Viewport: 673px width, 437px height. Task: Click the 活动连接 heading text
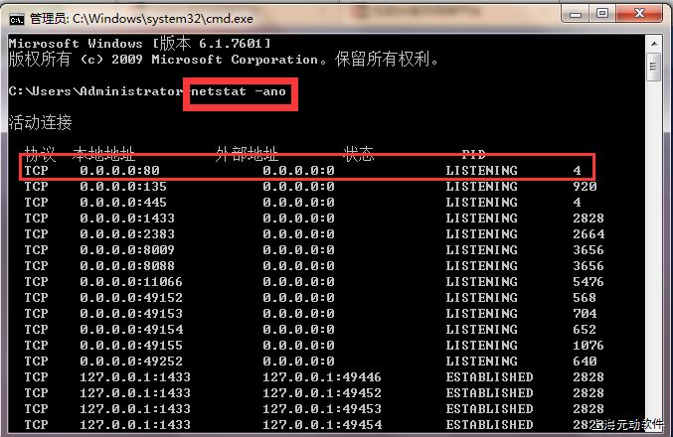pyautogui.click(x=40, y=122)
